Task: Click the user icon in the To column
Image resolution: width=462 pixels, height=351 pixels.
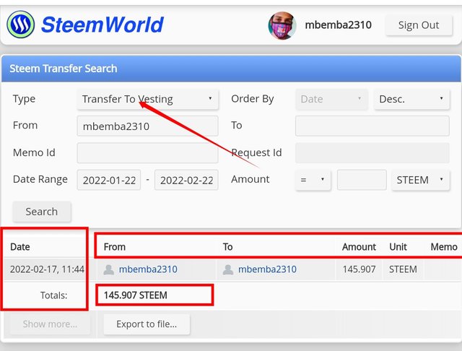Action: (228, 269)
